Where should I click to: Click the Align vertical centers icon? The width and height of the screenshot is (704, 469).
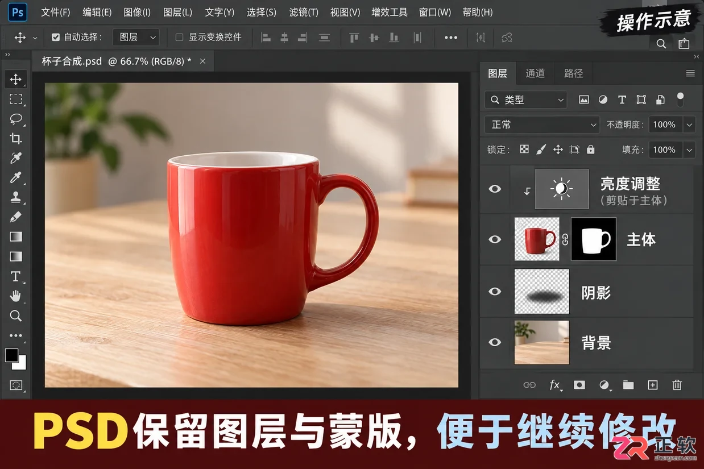[374, 38]
